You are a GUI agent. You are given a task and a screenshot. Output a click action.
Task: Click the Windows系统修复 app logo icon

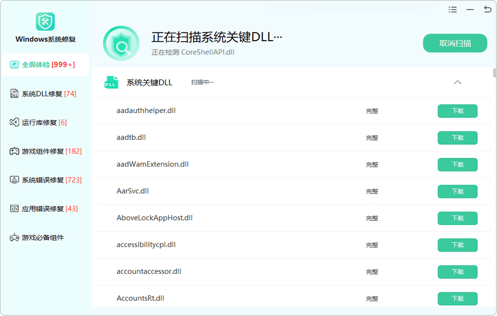pyautogui.click(x=45, y=21)
